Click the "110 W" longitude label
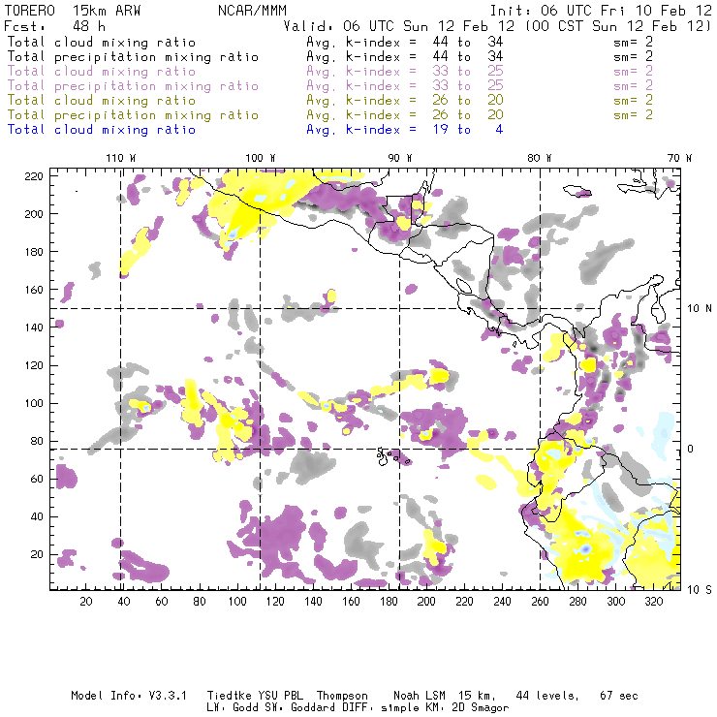The image size is (717, 717). [x=121, y=158]
